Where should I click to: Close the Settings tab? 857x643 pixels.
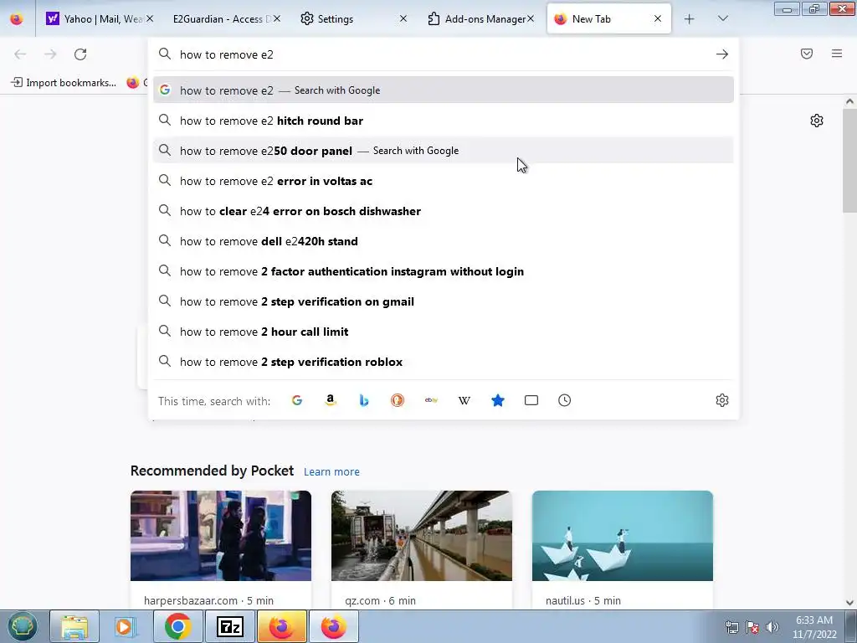pyautogui.click(x=403, y=19)
